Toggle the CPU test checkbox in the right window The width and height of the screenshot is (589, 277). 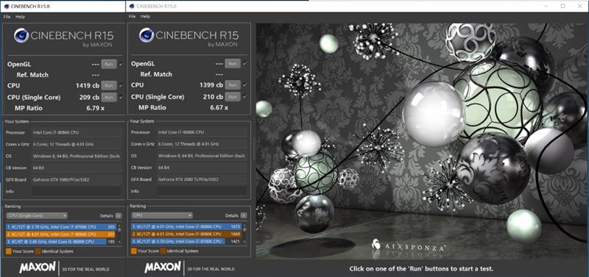[245, 85]
